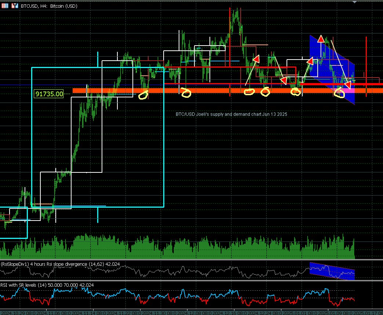Select the Joeli's supply and demand chart text label
This screenshot has width=383, height=315.
click(231, 114)
